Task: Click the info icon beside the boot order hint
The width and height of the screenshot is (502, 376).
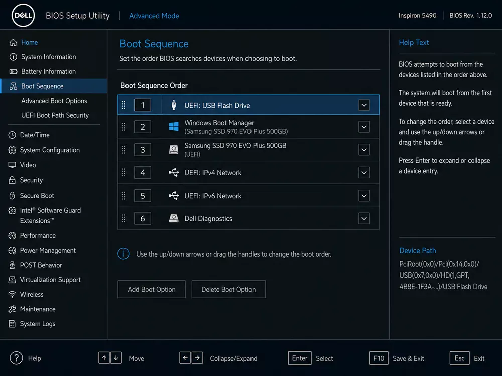Action: tap(123, 254)
